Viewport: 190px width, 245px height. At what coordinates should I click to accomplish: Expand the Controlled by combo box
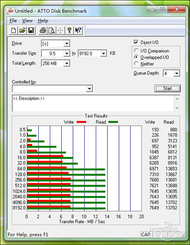[x=89, y=89]
